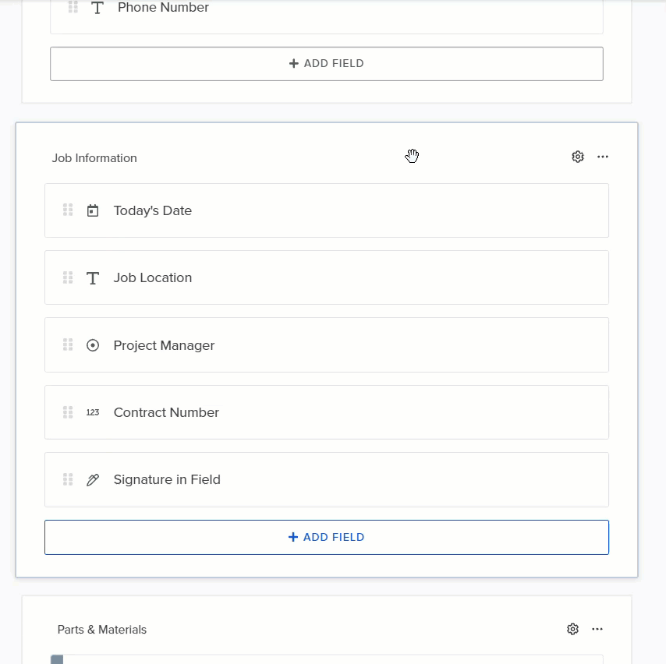Click pen icon beside Signature in Field
The height and width of the screenshot is (664, 666).
pyautogui.click(x=93, y=480)
